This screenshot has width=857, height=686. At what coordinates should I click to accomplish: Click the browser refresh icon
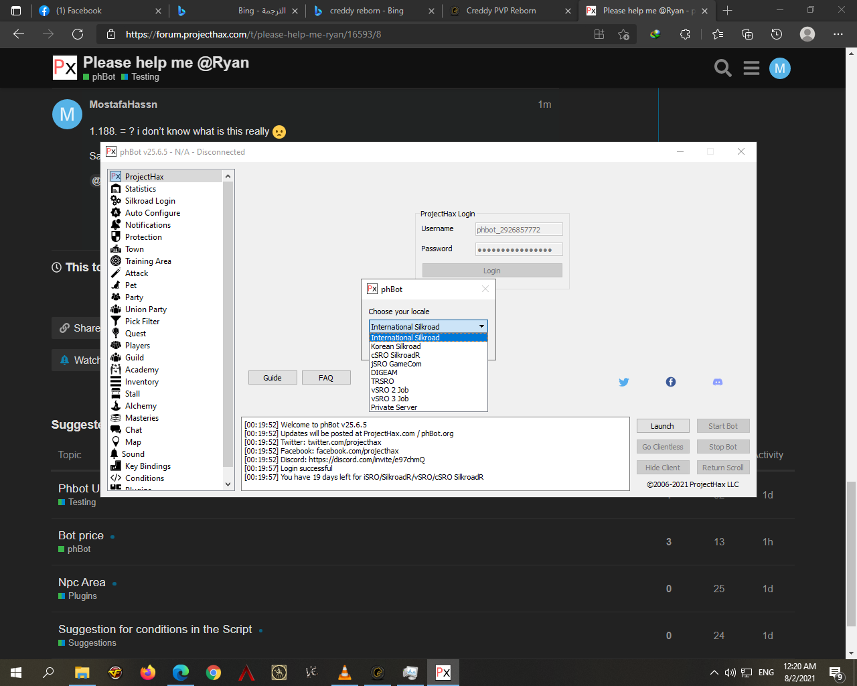78,34
